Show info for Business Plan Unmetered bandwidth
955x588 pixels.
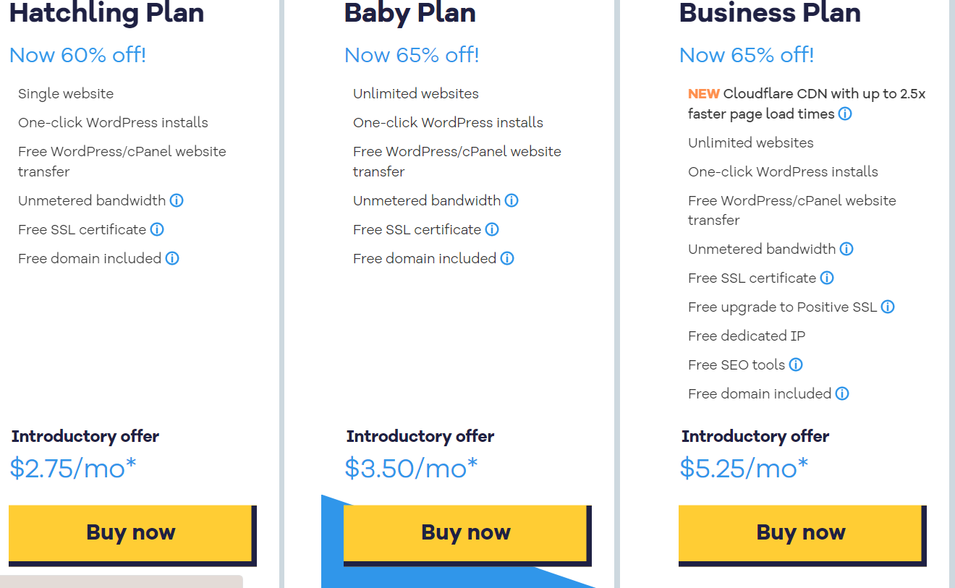(846, 249)
